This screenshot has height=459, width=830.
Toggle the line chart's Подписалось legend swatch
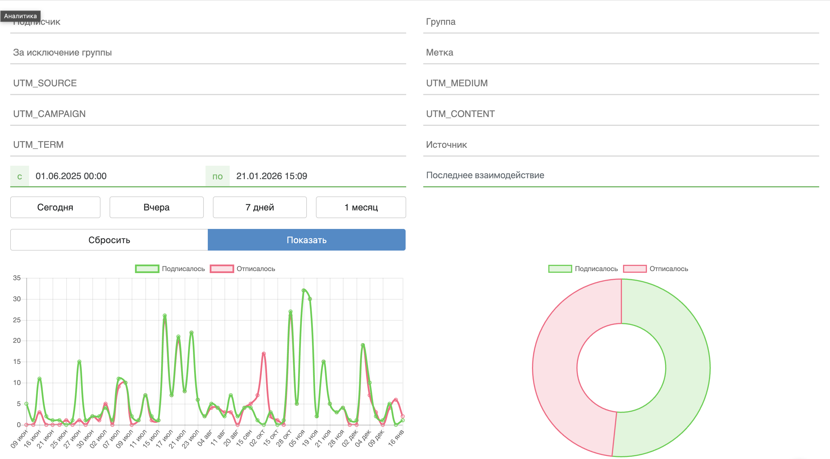click(x=147, y=269)
